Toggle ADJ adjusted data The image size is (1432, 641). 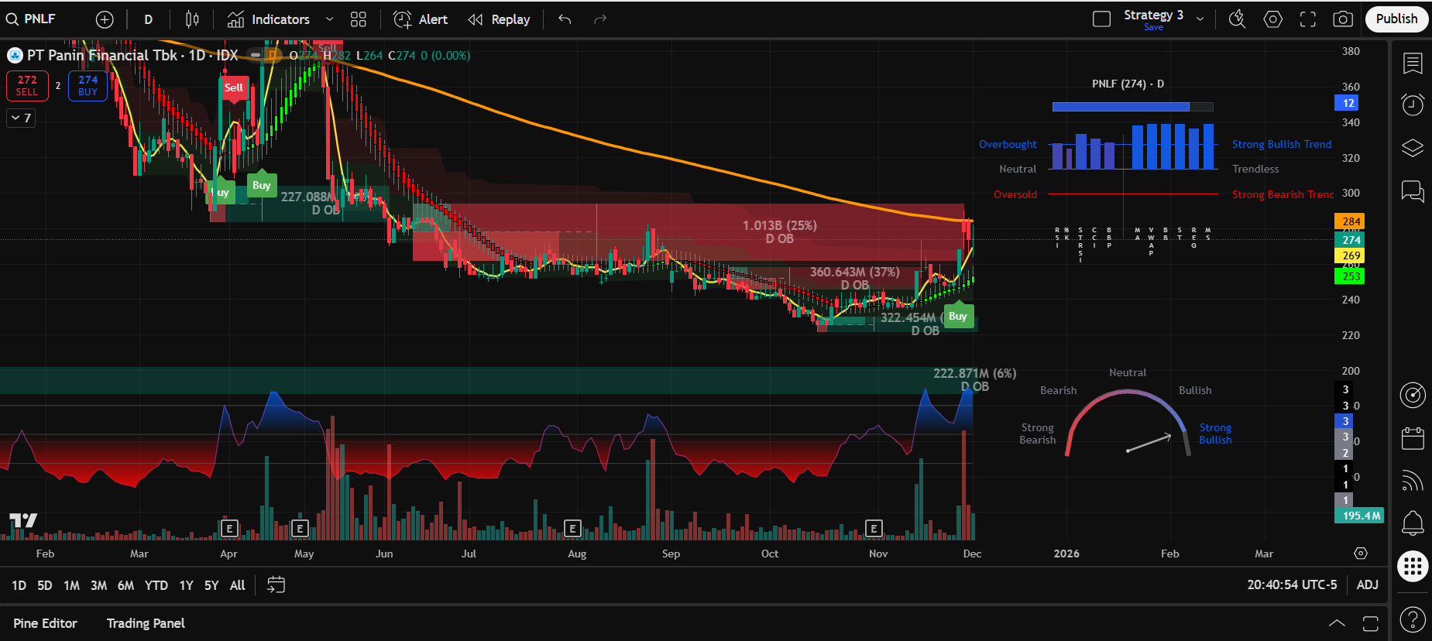[1367, 585]
